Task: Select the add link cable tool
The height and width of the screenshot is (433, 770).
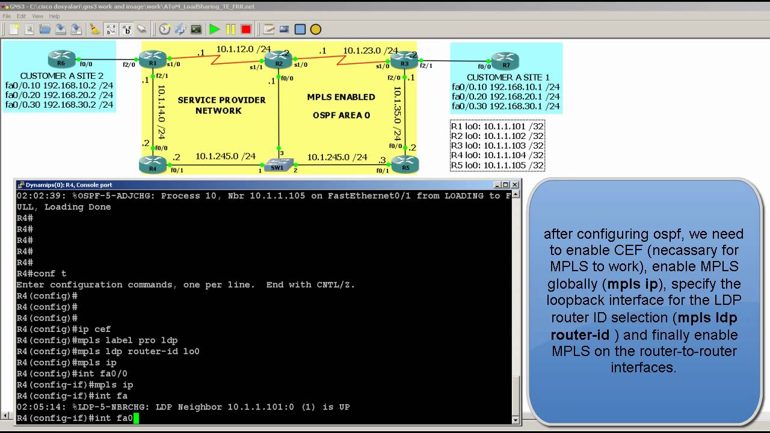Action: pos(142,29)
